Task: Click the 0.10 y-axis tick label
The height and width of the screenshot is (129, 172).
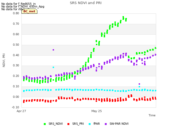Action: point(16,87)
